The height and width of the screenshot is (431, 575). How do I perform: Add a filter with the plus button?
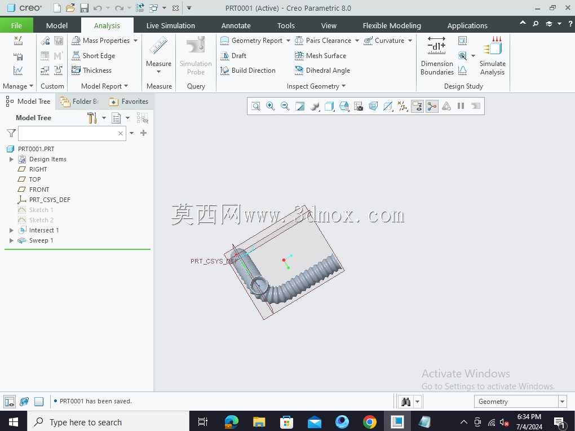pyautogui.click(x=143, y=133)
